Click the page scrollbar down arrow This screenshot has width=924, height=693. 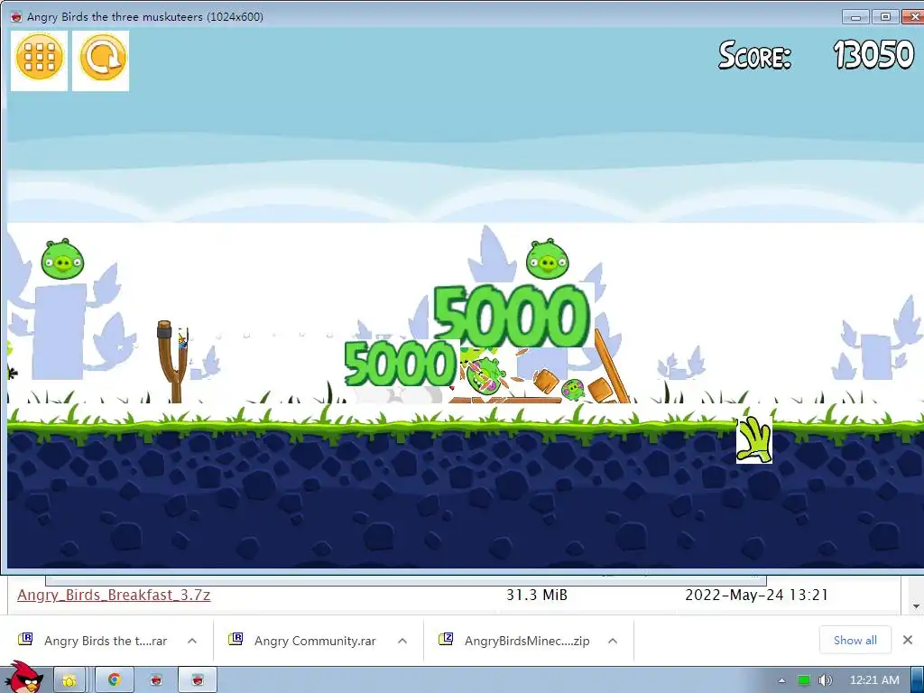(916, 606)
